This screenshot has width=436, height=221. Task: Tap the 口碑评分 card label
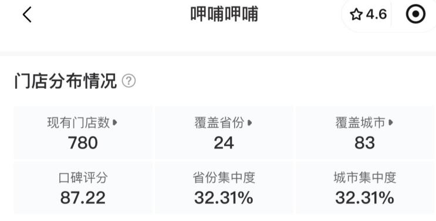[83, 178]
